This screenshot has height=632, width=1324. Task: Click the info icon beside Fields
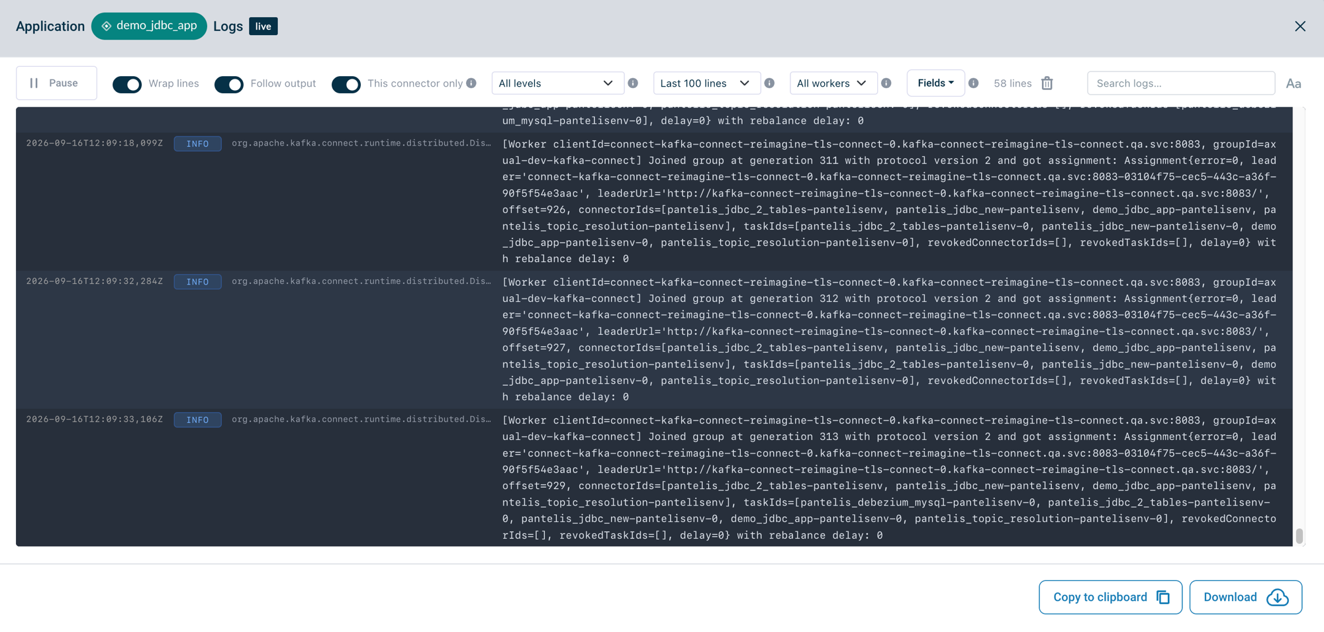point(973,83)
